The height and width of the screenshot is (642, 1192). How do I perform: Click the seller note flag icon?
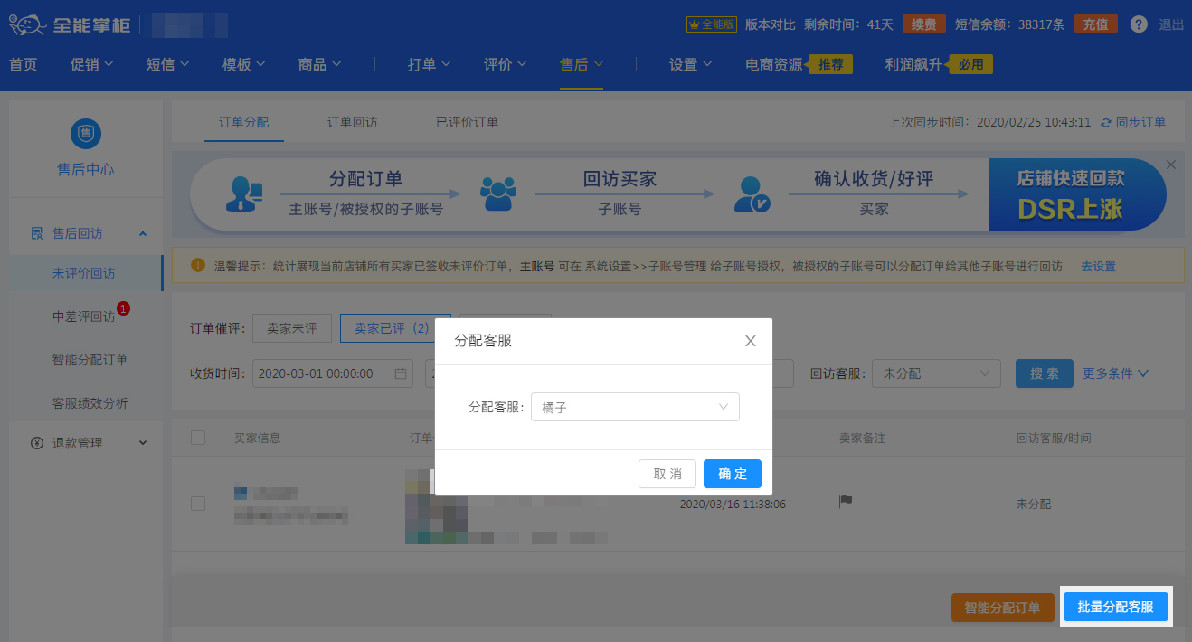(846, 500)
